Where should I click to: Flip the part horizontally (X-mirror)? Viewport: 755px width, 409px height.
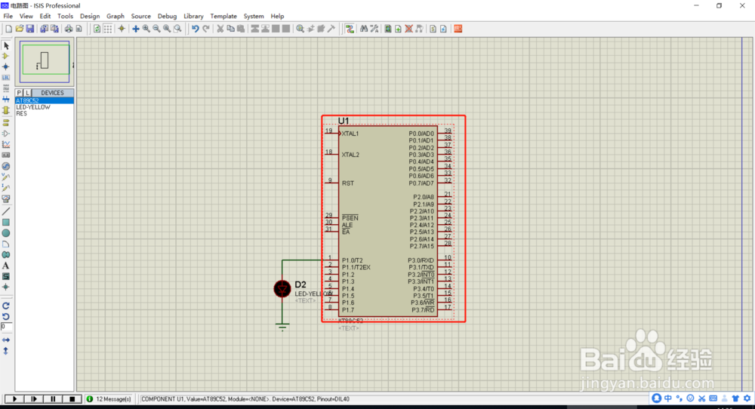[6, 340]
